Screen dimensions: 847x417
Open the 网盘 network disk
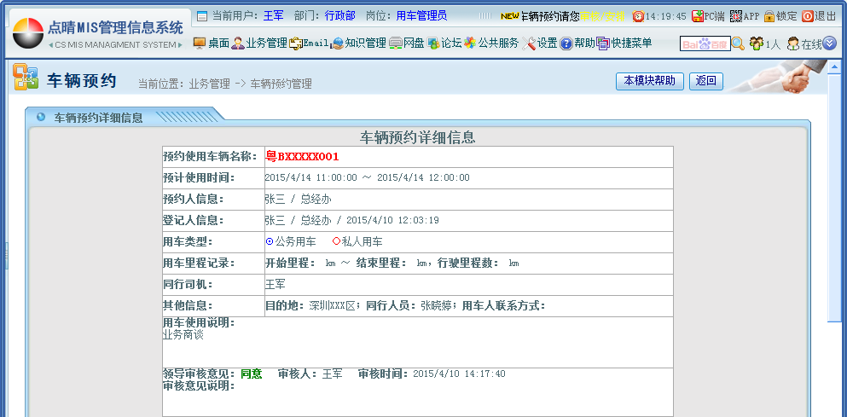coord(407,43)
